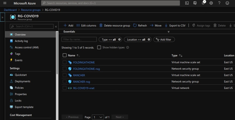The height and width of the screenshot is (120, 235).
Task: Sort by Type column arrows
Action: click(x=181, y=55)
